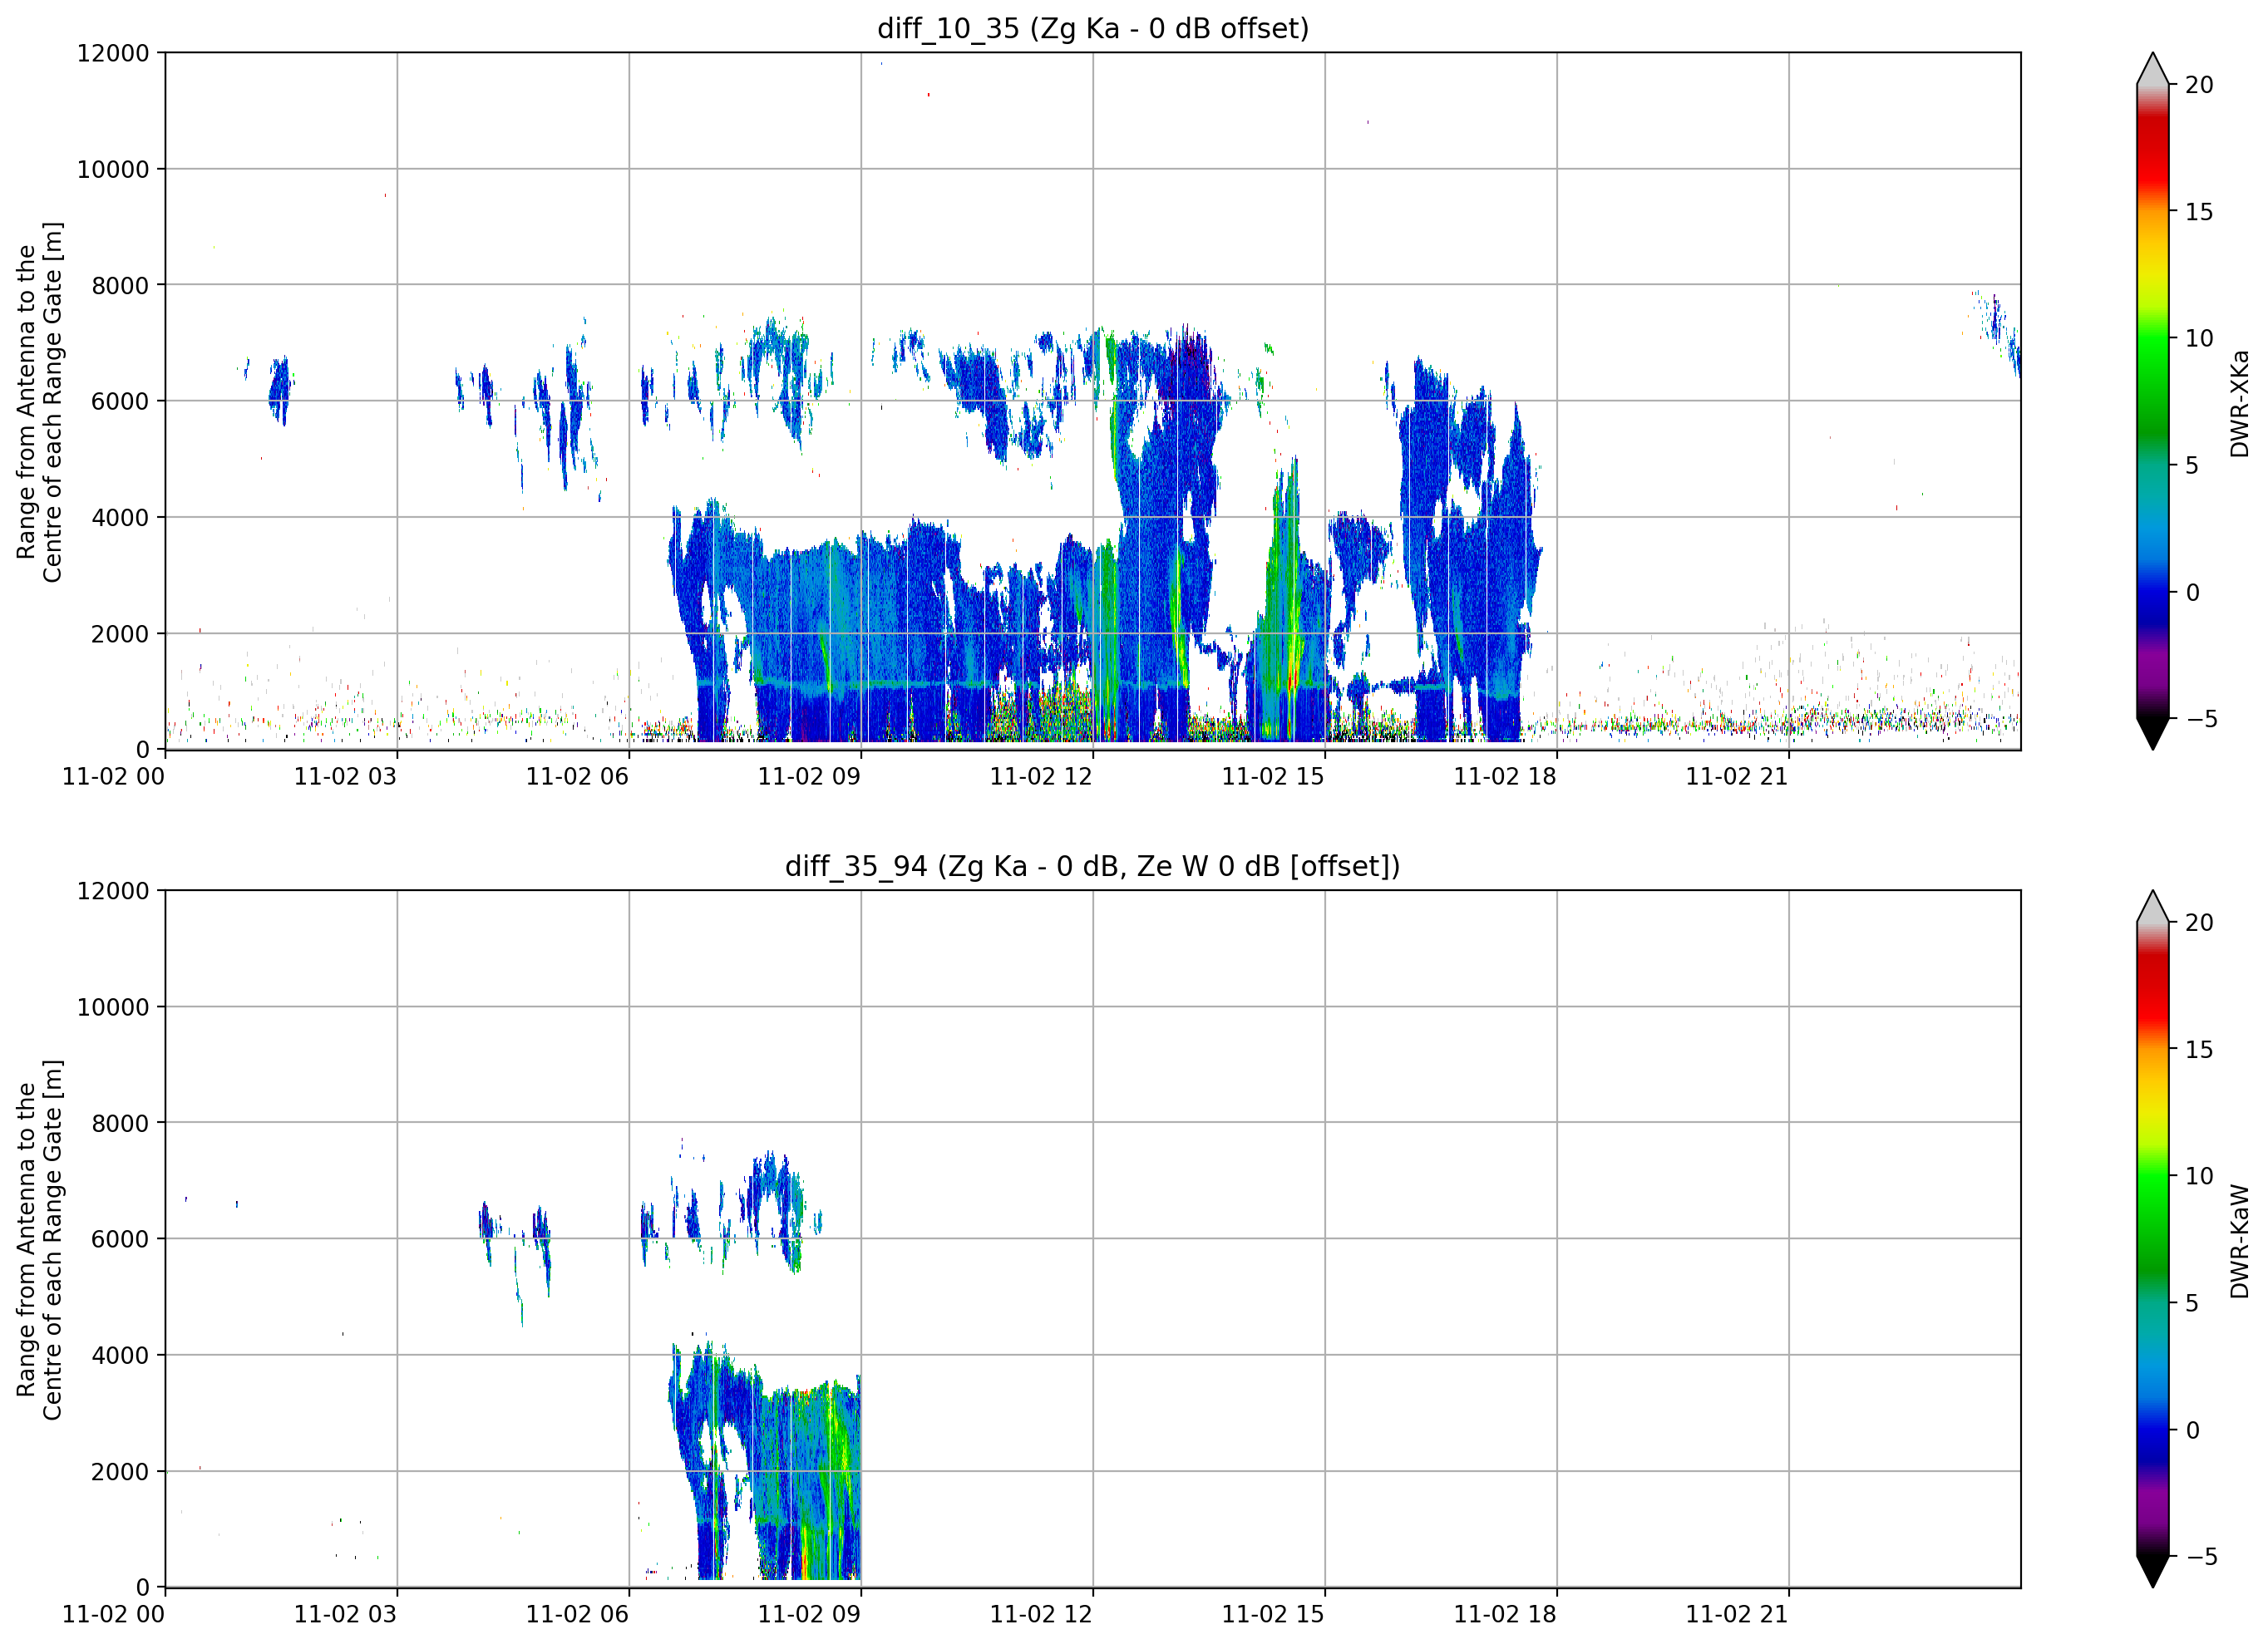
Task: Click '11-02 06' x-tick under diff_10_35 plot
Action: pos(577,777)
